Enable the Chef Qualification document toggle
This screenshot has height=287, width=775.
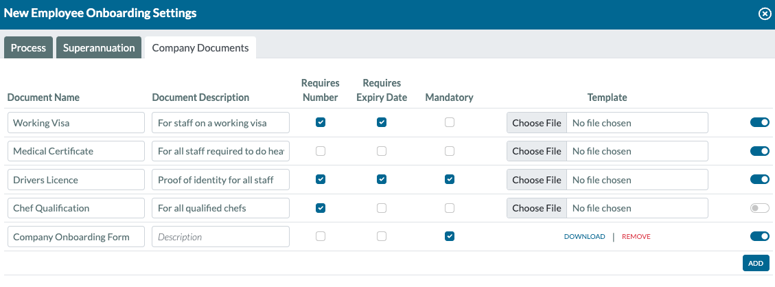click(760, 208)
